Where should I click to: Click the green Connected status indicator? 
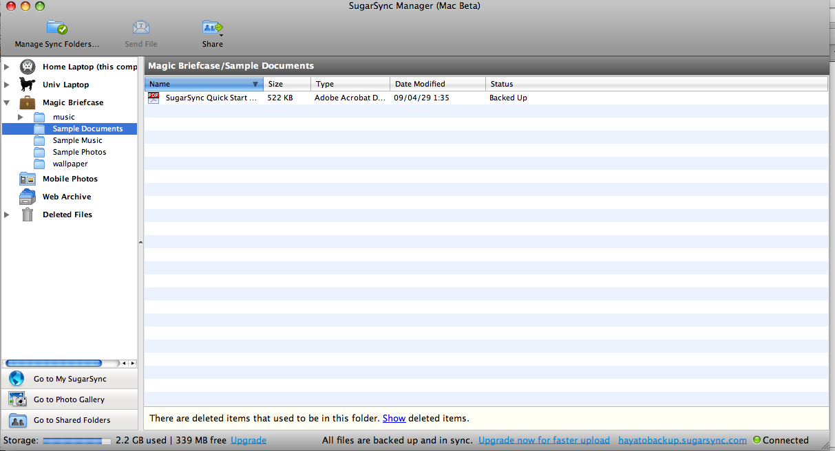[757, 440]
